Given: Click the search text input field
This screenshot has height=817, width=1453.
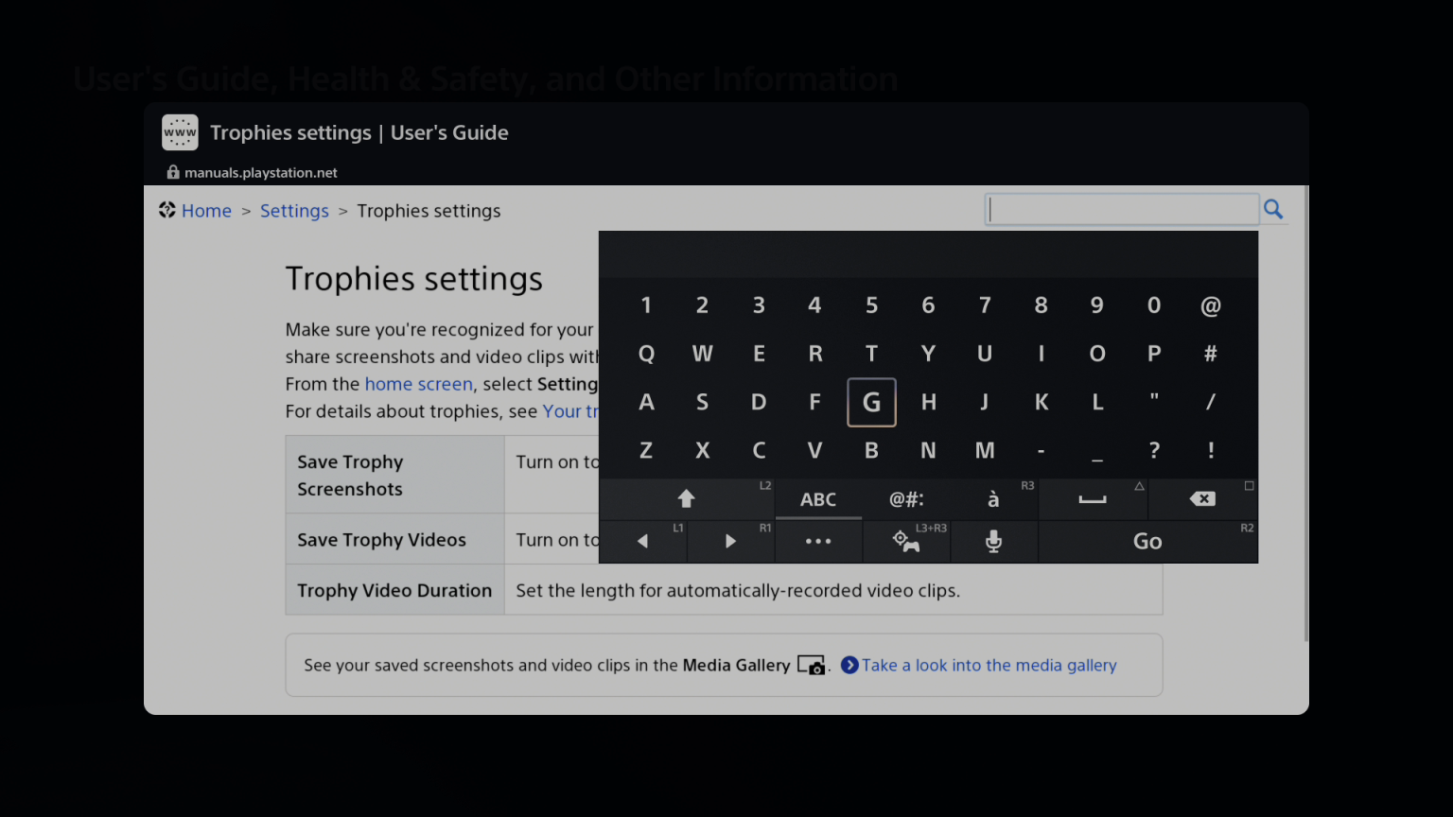Looking at the screenshot, I should pyautogui.click(x=1121, y=209).
